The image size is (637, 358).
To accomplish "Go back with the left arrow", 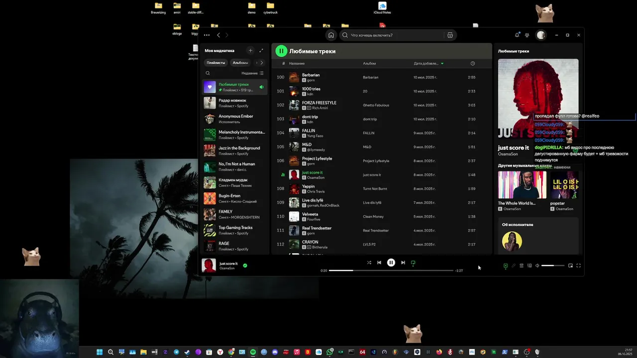I will 218,35.
